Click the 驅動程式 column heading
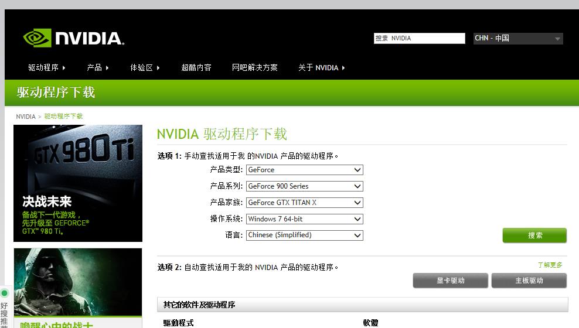The image size is (579, 328). (x=178, y=323)
